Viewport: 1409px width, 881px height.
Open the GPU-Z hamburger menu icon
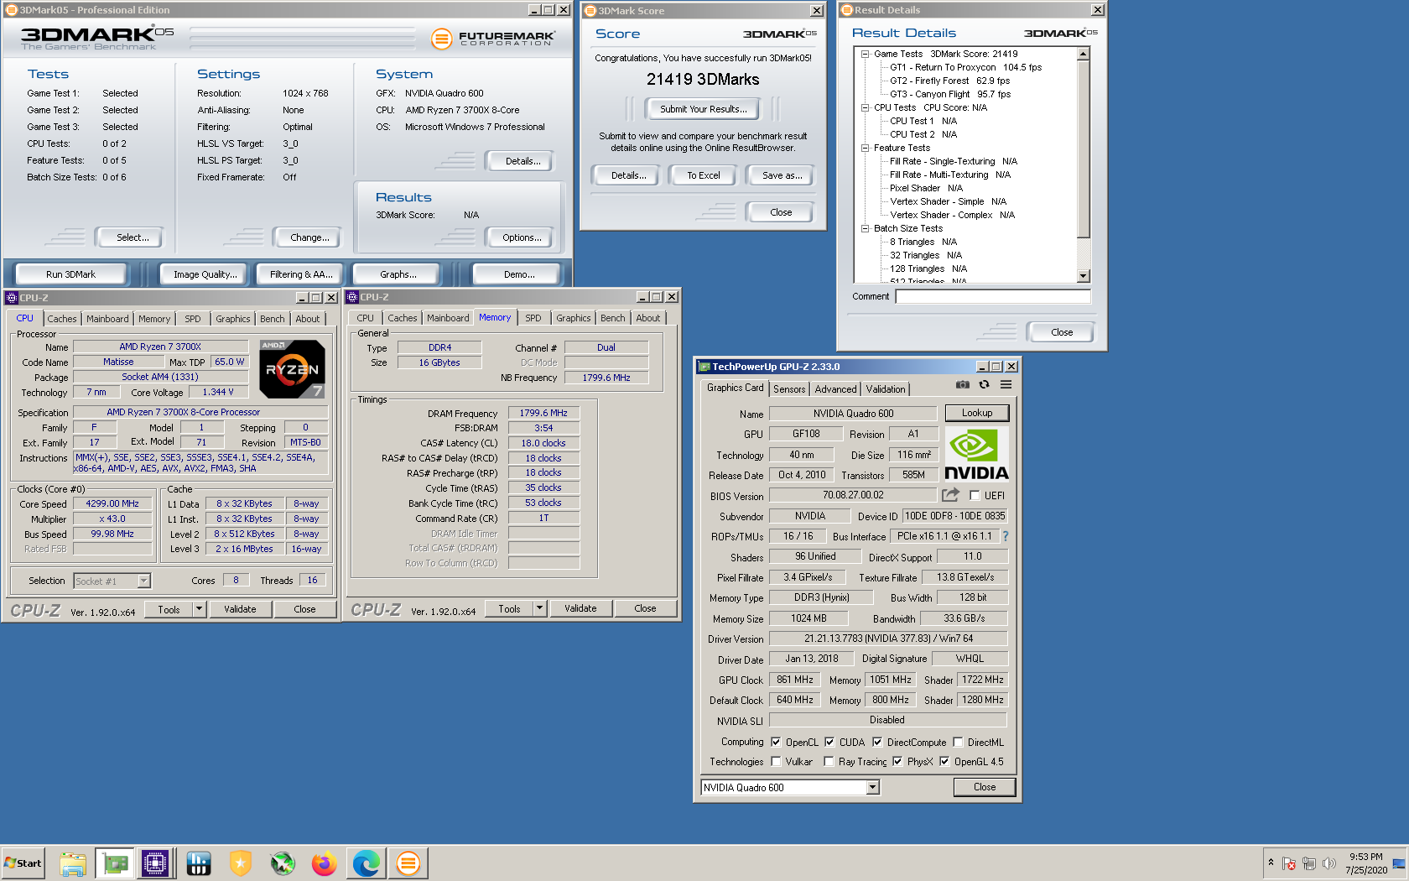tap(1006, 385)
